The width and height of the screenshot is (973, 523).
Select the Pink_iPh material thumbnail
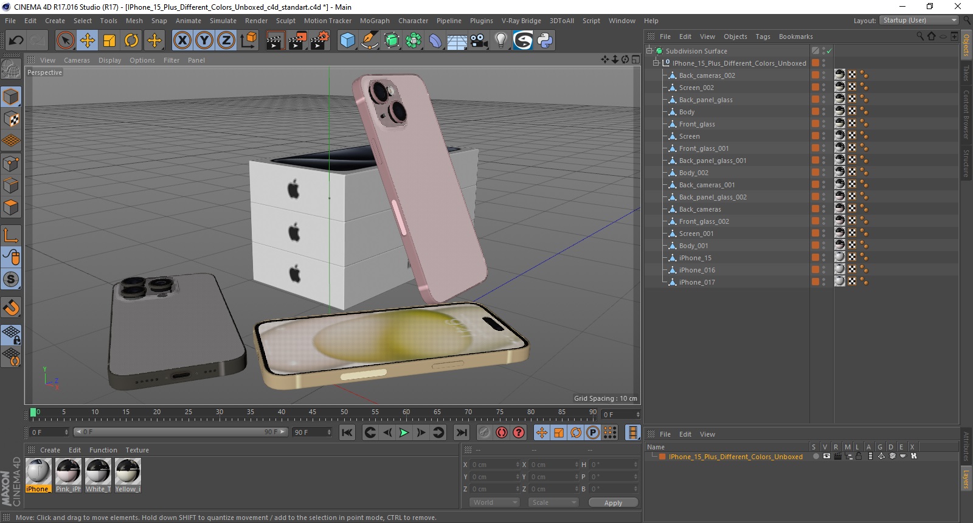tap(68, 475)
